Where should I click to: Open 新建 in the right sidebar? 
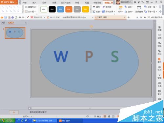click(x=159, y=28)
